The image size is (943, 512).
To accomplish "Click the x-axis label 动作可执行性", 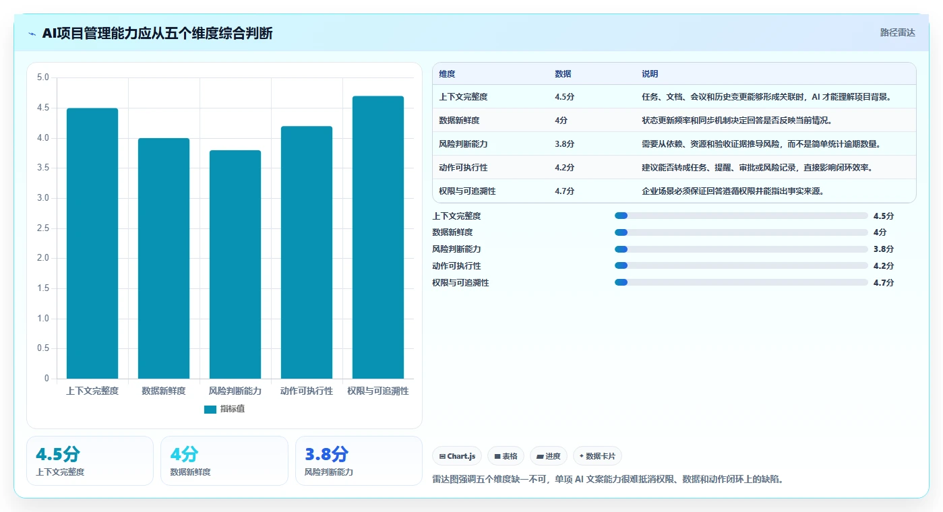I will pyautogui.click(x=307, y=391).
